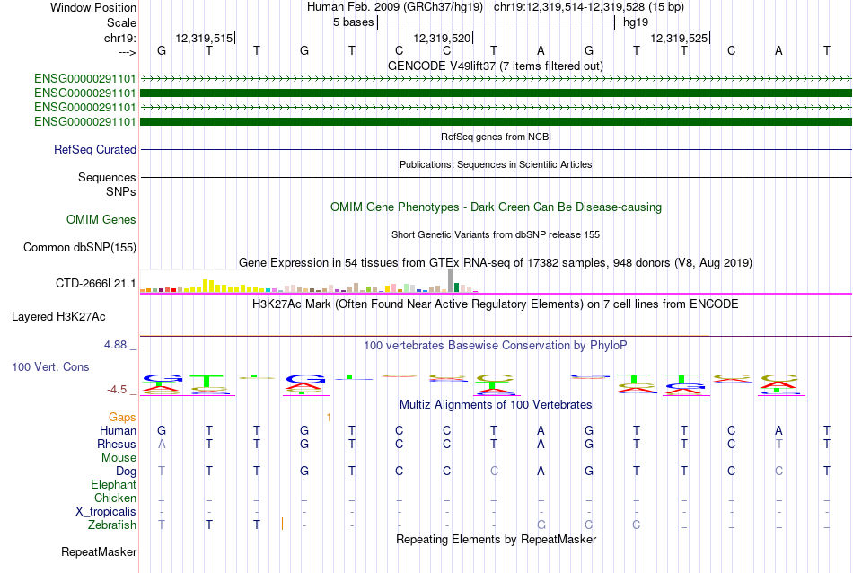Screen dimensions: 853x573
Task: Click the Layered H3K27Ac label
Action: click(x=58, y=317)
